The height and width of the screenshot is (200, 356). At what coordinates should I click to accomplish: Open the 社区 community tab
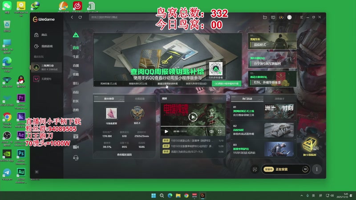[x=76, y=101]
